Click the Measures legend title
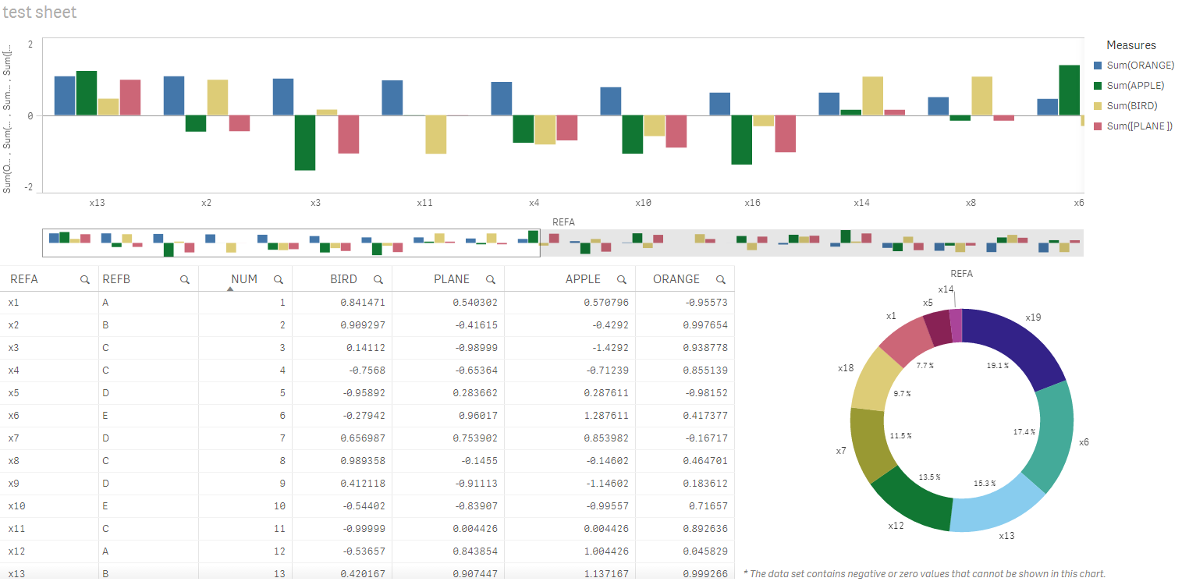 [1131, 45]
